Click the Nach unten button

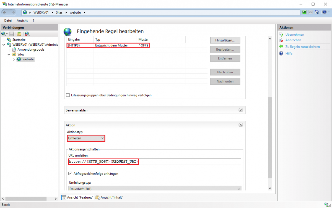[x=225, y=81]
